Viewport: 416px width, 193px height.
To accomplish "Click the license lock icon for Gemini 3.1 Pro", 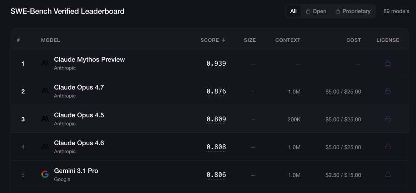I will tap(388, 174).
